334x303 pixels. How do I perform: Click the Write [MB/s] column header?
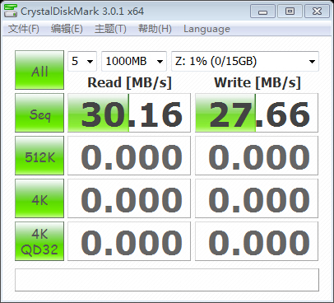(257, 82)
